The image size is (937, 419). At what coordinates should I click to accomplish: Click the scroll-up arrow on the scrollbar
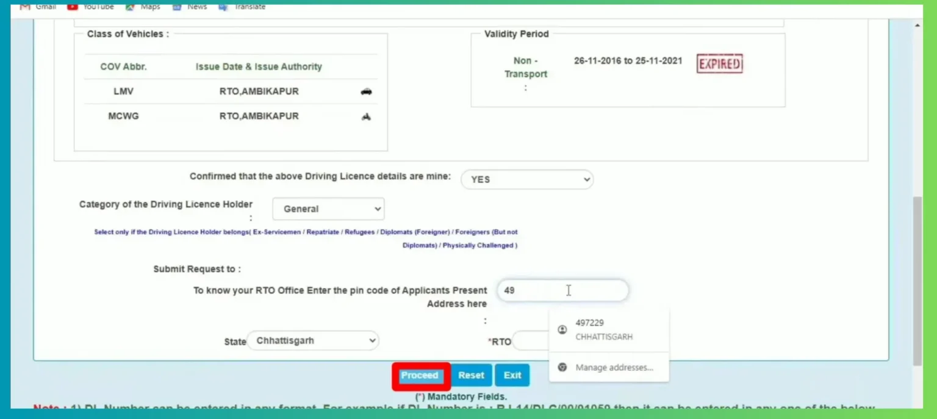pyautogui.click(x=917, y=26)
